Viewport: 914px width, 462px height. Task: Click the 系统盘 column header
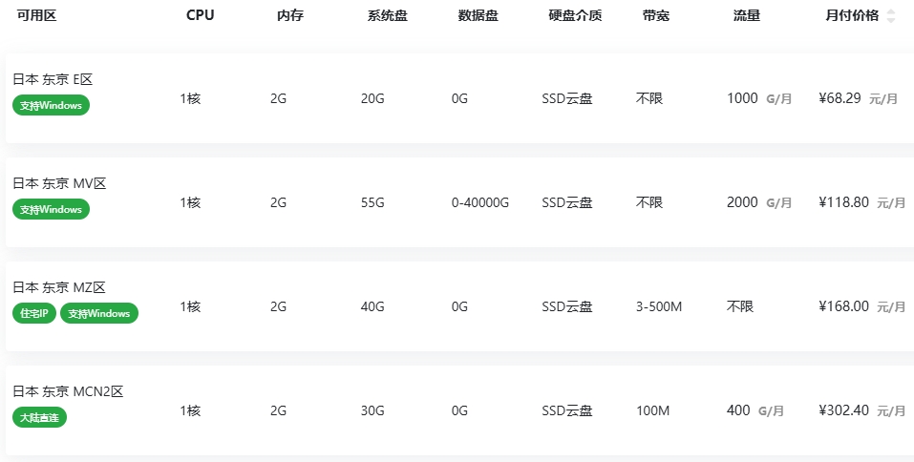[x=387, y=15]
